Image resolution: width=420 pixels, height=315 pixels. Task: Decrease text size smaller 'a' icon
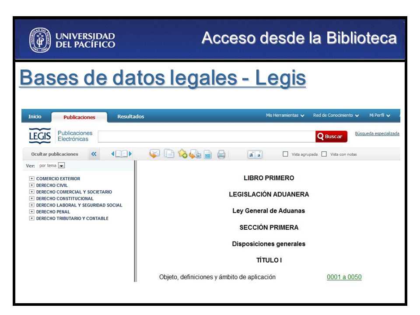point(259,154)
